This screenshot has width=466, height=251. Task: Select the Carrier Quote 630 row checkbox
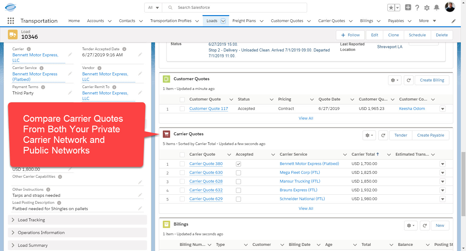coord(182,172)
